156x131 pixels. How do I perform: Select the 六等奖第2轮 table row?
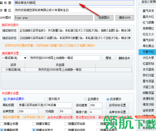click(x=67, y=70)
